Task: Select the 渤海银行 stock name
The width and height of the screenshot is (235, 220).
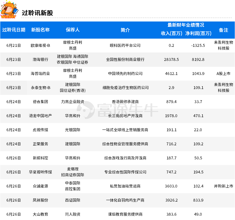Action: (x=40, y=59)
